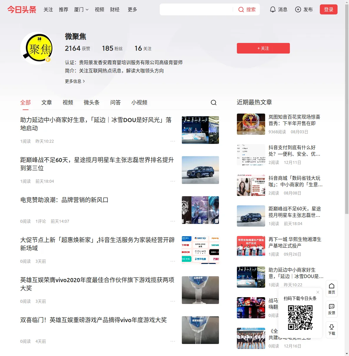Close the QR code download popup
This screenshot has width=349, height=356.
318,292
